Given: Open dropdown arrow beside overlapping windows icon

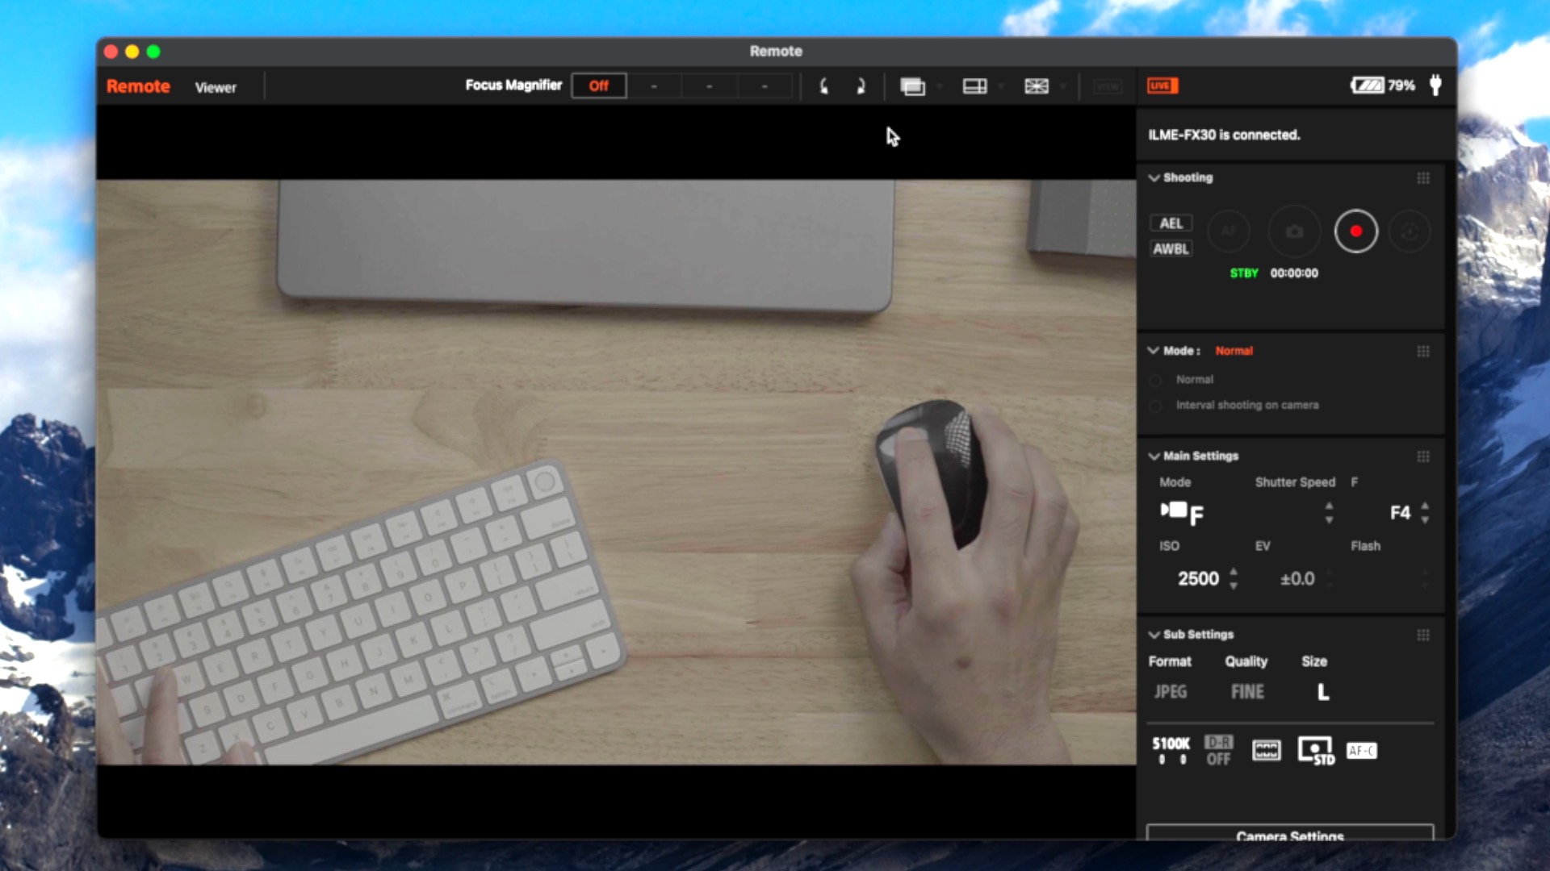Looking at the screenshot, I should pyautogui.click(x=939, y=86).
